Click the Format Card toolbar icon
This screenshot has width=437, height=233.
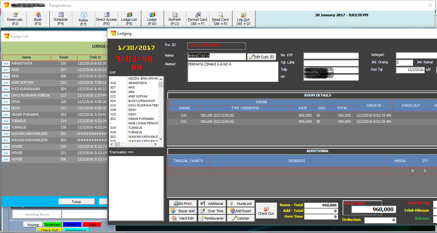pyautogui.click(x=198, y=15)
